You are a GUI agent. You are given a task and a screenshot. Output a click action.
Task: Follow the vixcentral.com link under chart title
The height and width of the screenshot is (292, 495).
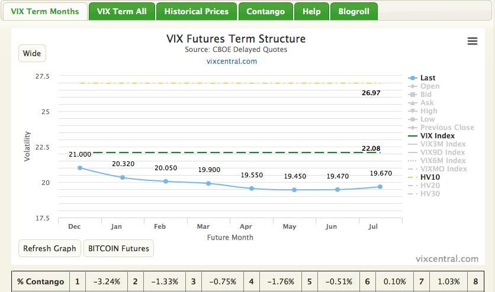pyautogui.click(x=232, y=61)
